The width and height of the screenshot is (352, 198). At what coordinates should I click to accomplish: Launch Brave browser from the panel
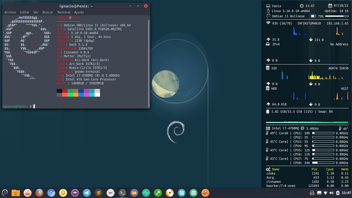click(63, 193)
